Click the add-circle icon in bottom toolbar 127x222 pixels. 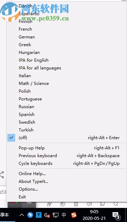[63, 204]
